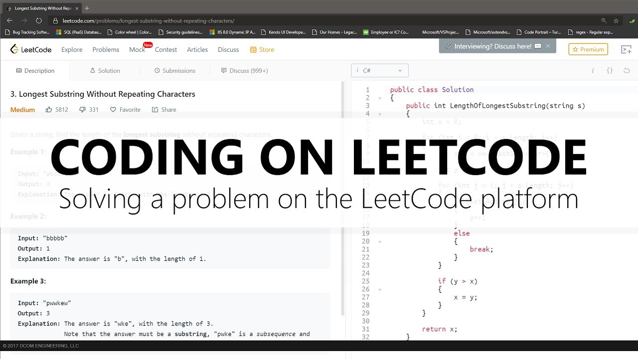Click the Medium difficulty label
This screenshot has width=638, height=359.
22,110
